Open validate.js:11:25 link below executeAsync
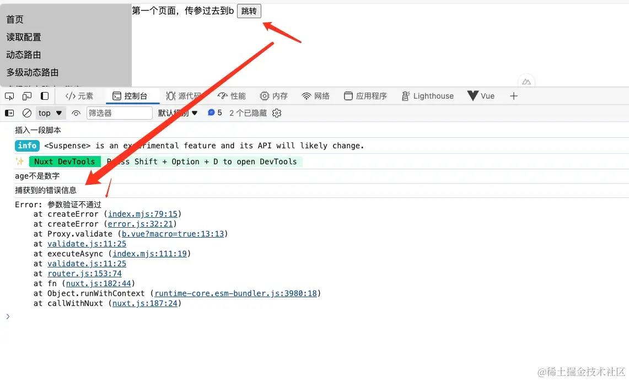Image resolution: width=629 pixels, height=381 pixels. 87,264
